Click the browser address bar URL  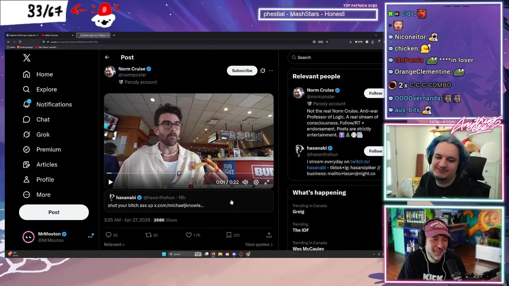(x=74, y=42)
